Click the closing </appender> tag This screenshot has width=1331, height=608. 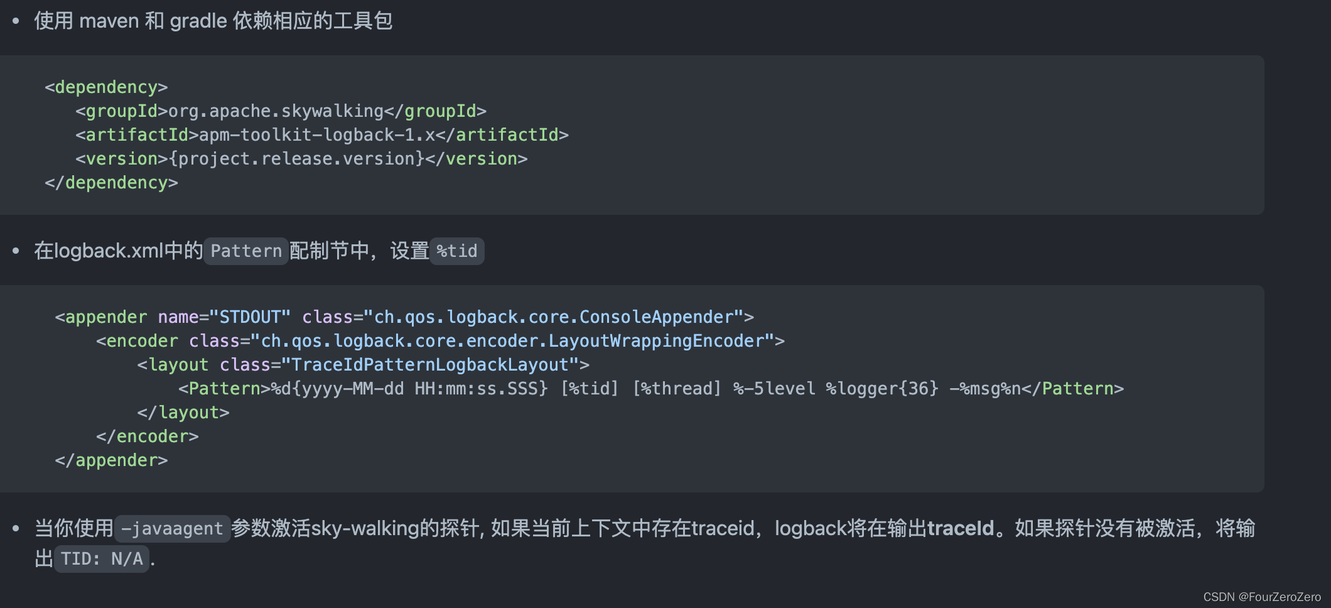click(111, 460)
